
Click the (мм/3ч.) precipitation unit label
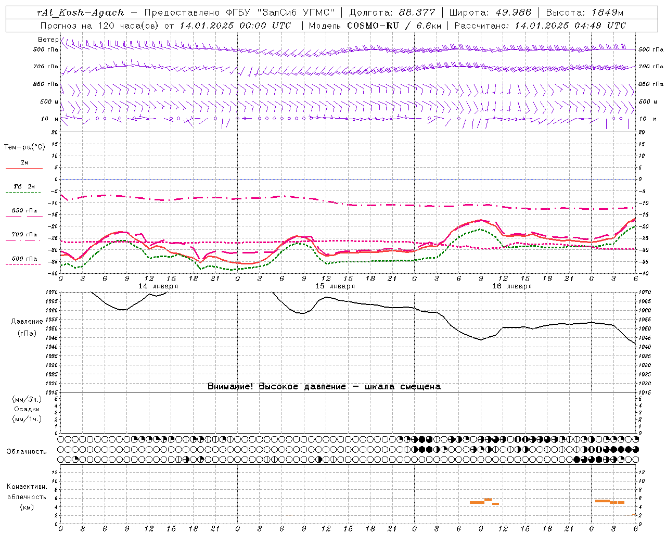tap(27, 399)
